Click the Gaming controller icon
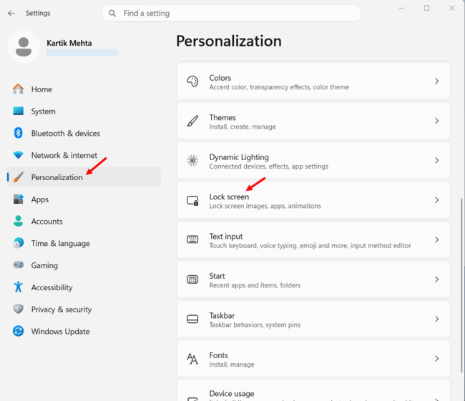Screen dimensions: 465x401 [x=18, y=264]
